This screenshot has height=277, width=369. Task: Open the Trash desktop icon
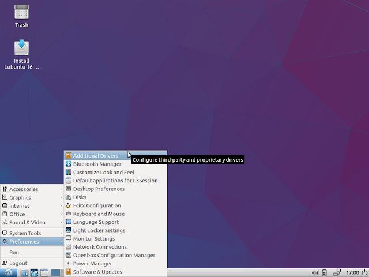point(21,16)
